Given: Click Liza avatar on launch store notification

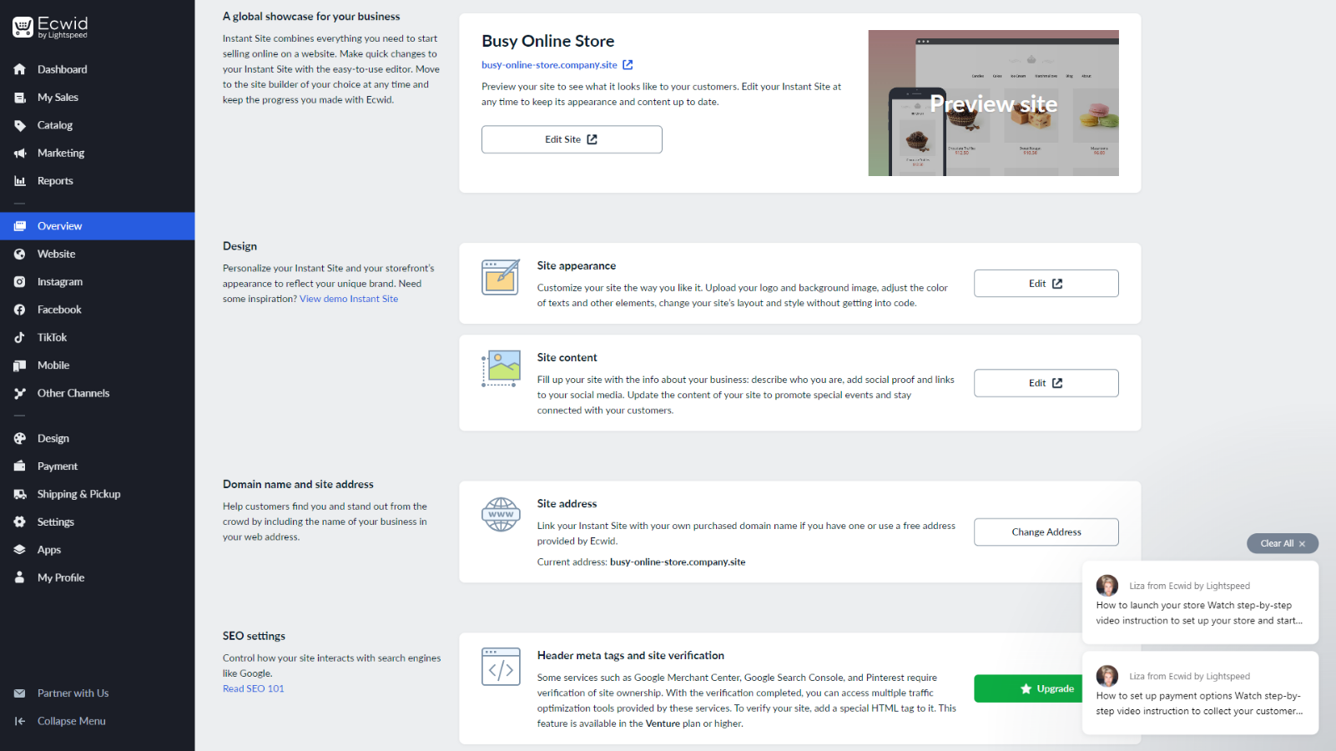Looking at the screenshot, I should [1107, 585].
